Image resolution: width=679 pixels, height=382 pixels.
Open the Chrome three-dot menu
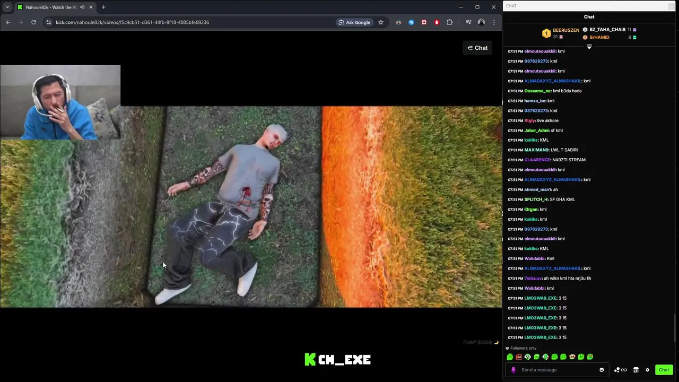[494, 22]
